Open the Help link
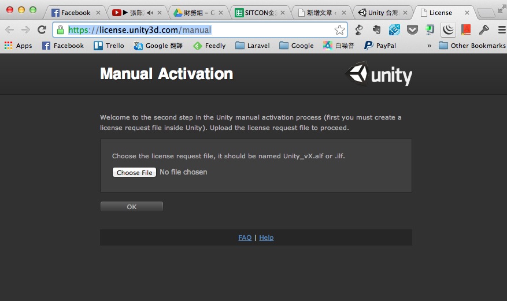The height and width of the screenshot is (301, 507). click(267, 237)
